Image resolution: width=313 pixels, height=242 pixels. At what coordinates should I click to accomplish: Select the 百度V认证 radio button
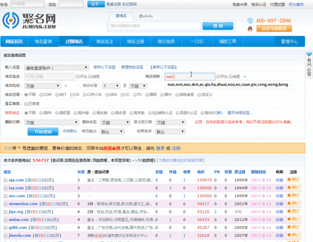click(177, 113)
